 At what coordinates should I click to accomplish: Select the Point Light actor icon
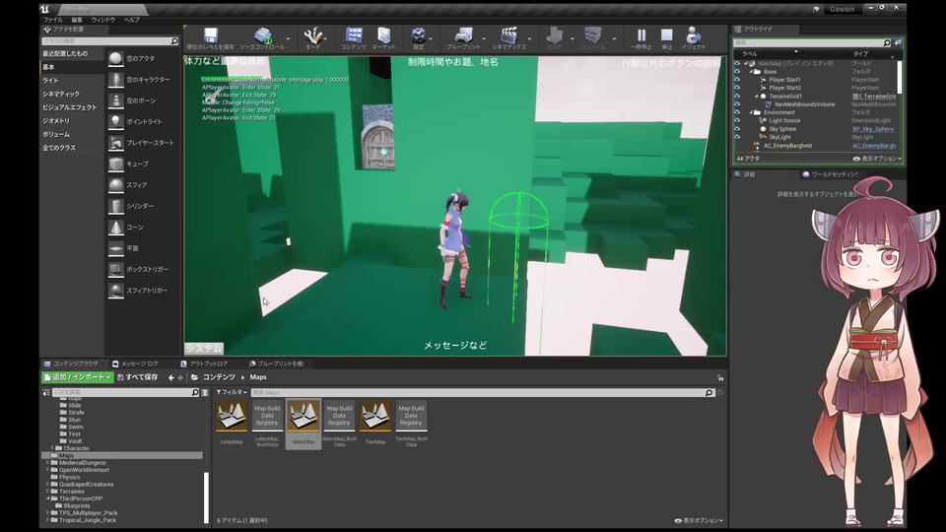(116, 121)
